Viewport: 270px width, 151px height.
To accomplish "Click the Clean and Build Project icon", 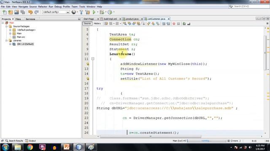I will click(x=88, y=12).
